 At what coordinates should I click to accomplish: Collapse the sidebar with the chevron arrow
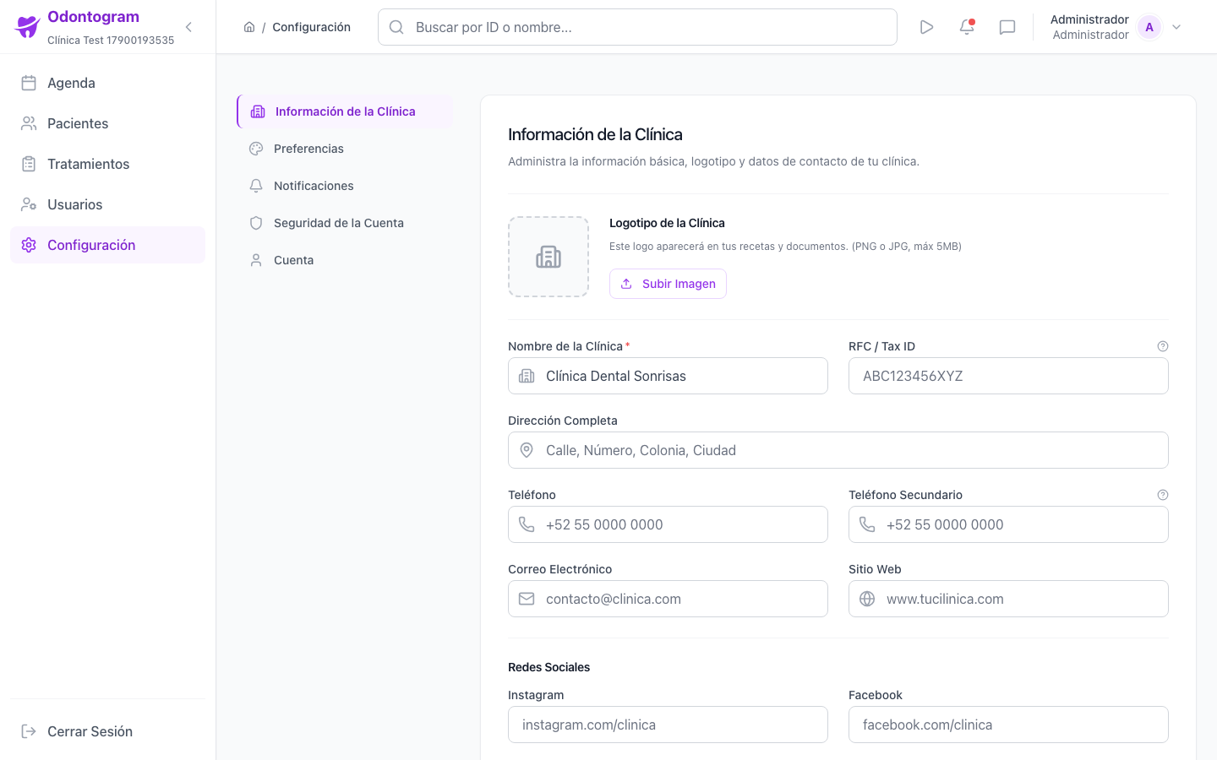click(x=188, y=27)
